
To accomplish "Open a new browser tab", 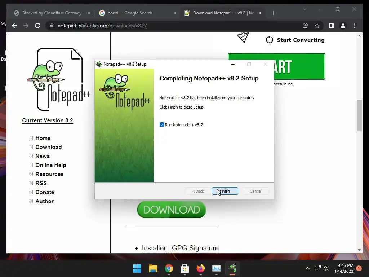I will (273, 13).
